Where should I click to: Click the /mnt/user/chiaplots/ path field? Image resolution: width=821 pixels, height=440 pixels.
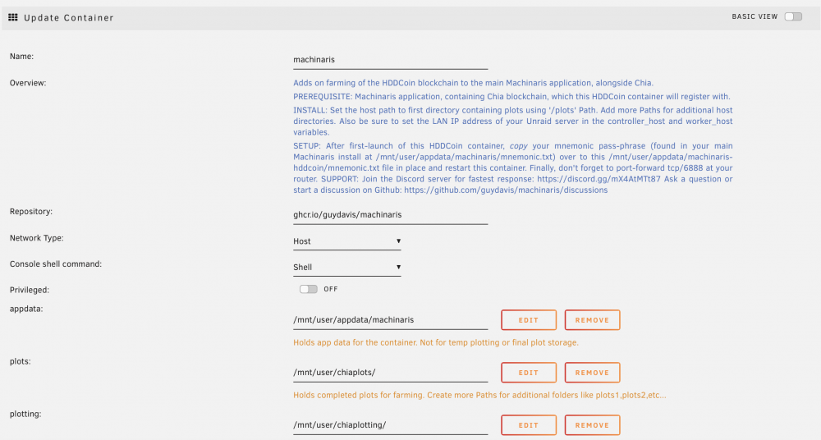391,373
